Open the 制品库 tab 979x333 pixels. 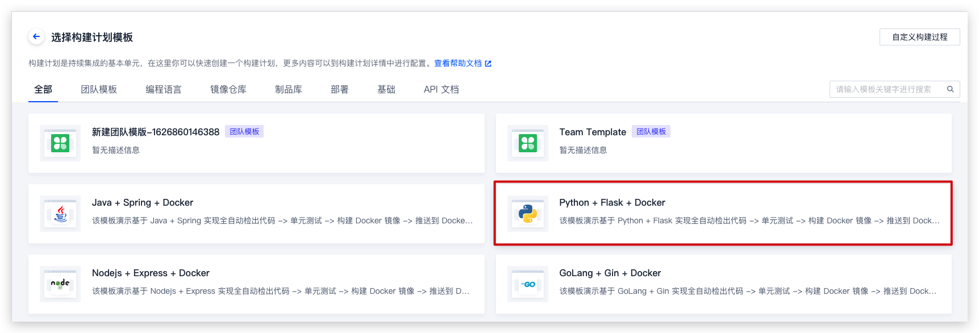(289, 89)
